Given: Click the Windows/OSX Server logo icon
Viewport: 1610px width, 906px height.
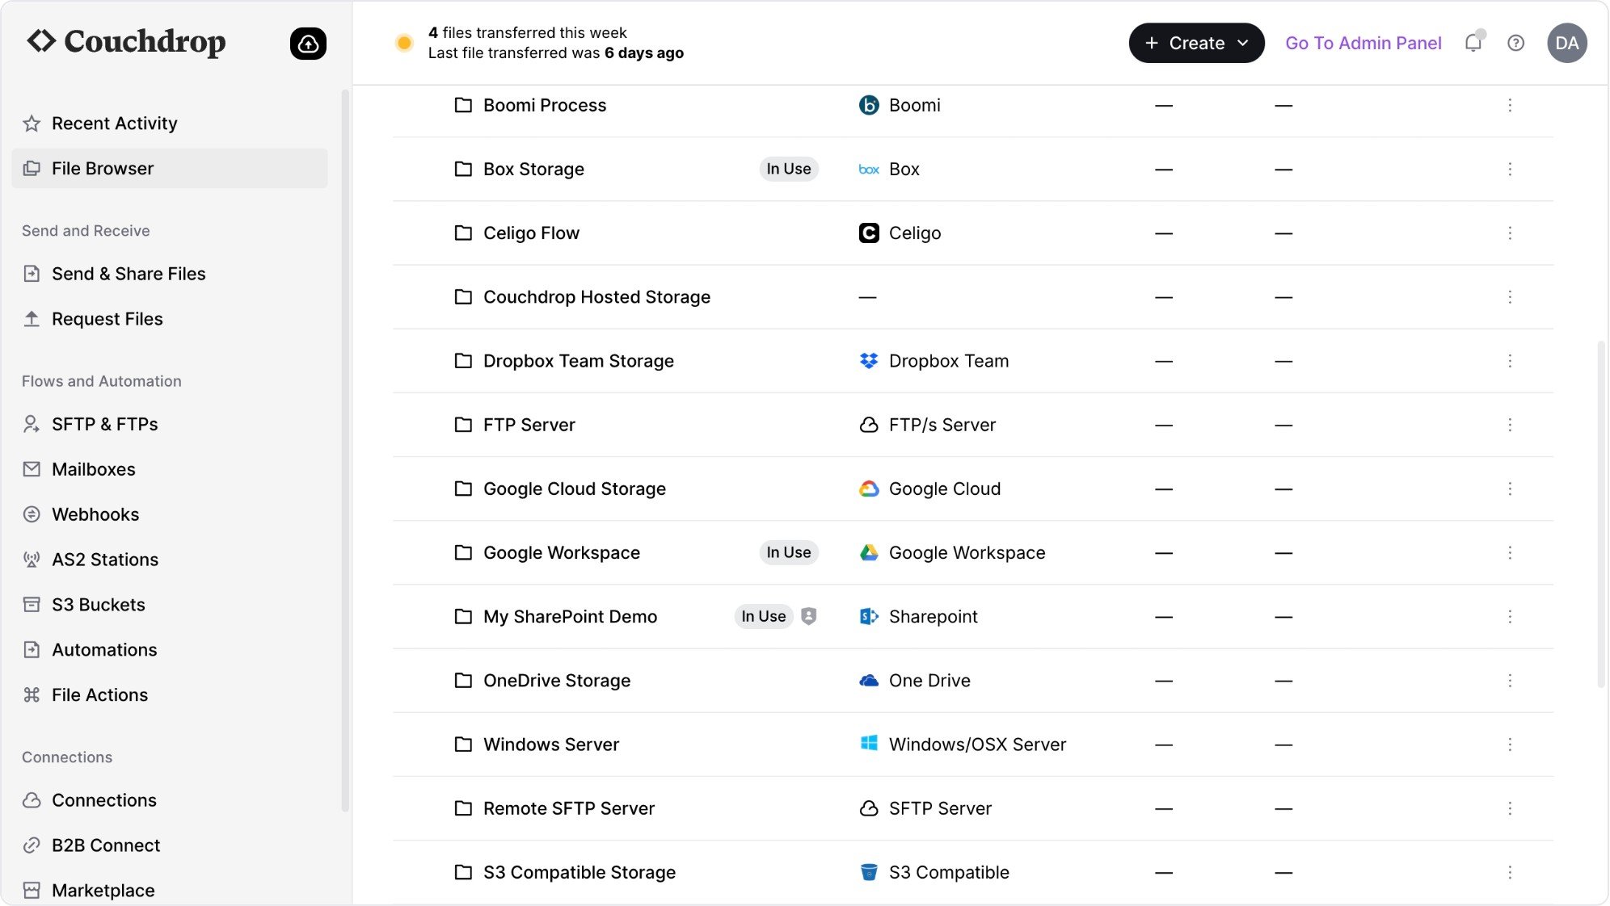Looking at the screenshot, I should pos(868,744).
